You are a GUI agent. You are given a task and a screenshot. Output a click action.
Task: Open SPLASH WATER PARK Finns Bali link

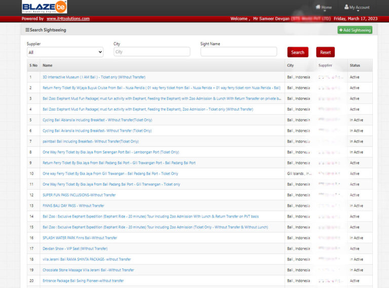tap(80, 238)
